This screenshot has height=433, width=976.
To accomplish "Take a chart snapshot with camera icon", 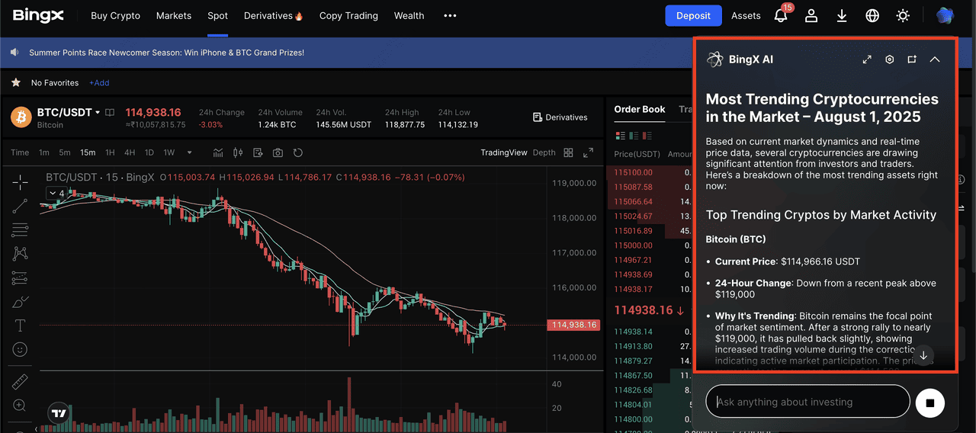I will pos(278,152).
